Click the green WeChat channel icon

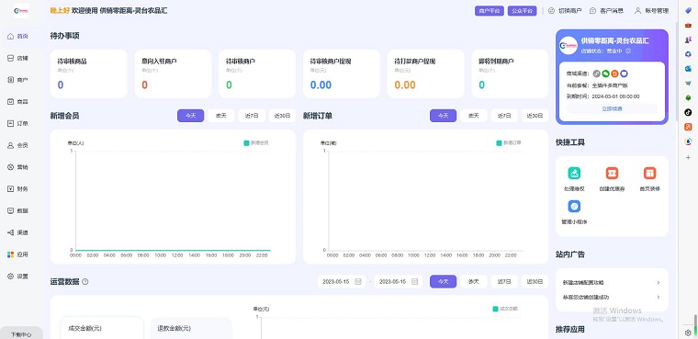pyautogui.click(x=606, y=73)
